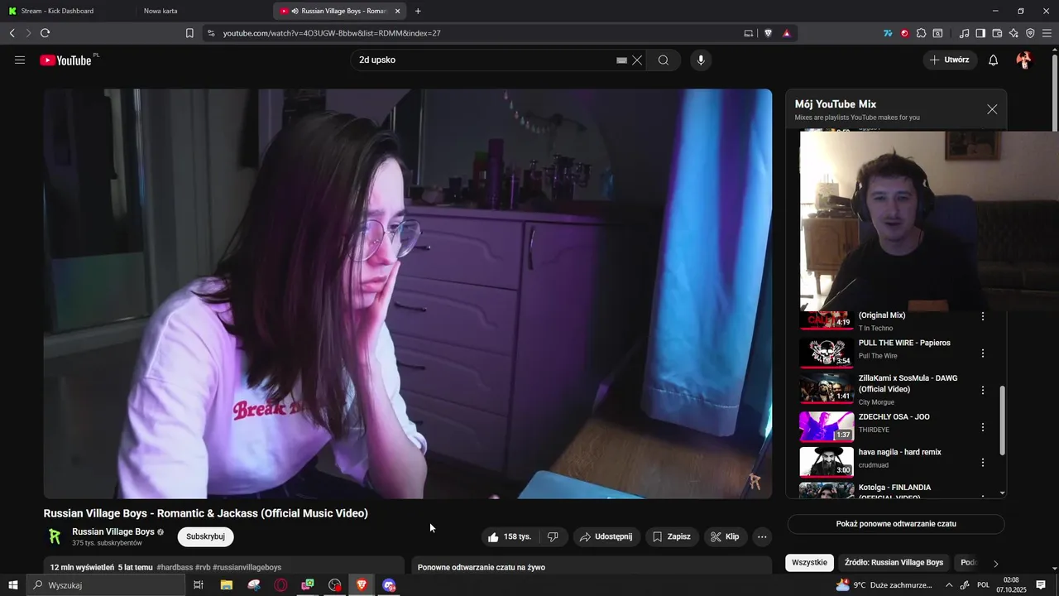Open the Brave main menu button
The image size is (1059, 596).
coord(1047,33)
